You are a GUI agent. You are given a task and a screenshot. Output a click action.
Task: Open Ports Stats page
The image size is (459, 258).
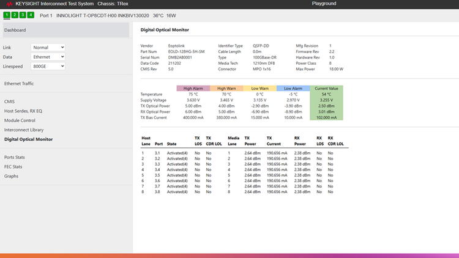pos(14,157)
